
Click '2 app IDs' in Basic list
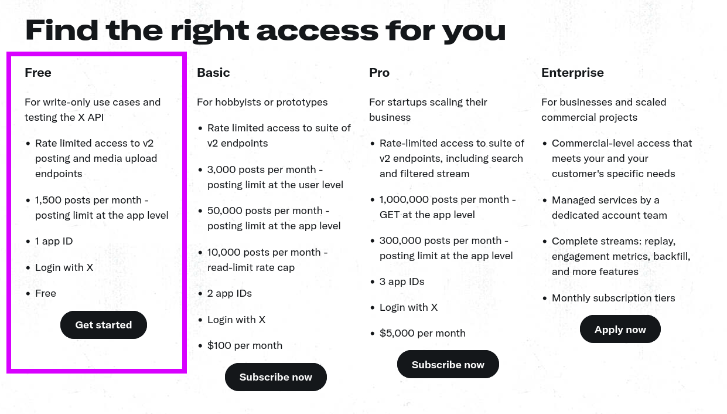pyautogui.click(x=230, y=293)
